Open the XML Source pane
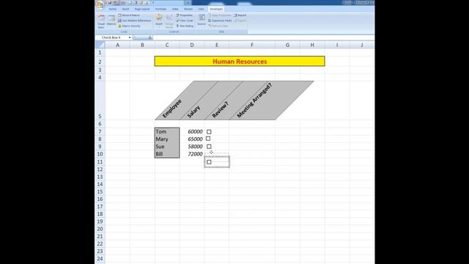The width and height of the screenshot is (469, 264). pyautogui.click(x=202, y=20)
